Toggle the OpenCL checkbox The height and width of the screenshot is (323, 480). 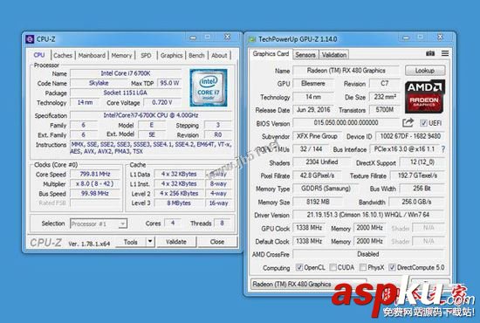[x=299, y=267]
